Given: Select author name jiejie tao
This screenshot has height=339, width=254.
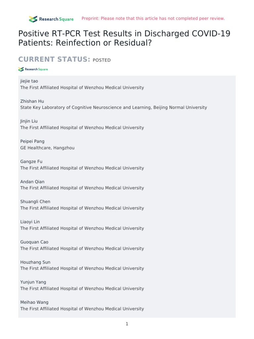Looking at the screenshot, I should click(29, 81).
